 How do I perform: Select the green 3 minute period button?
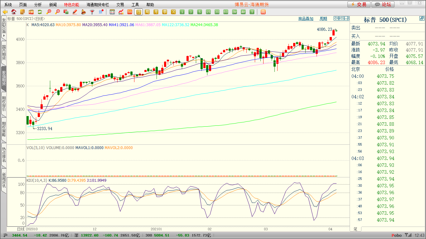coord(191,12)
